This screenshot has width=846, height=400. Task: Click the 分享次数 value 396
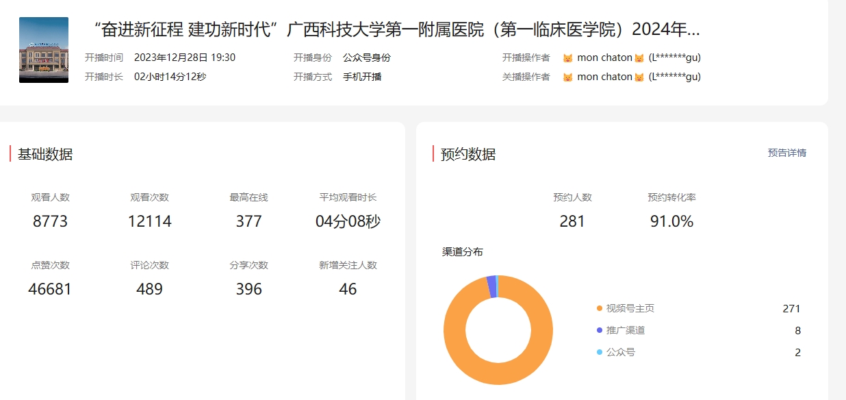248,289
